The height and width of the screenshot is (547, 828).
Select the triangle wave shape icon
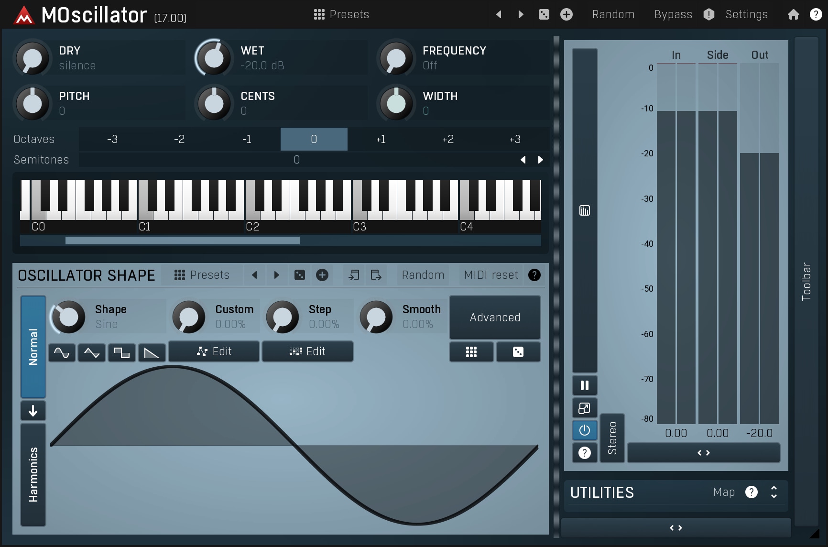92,353
